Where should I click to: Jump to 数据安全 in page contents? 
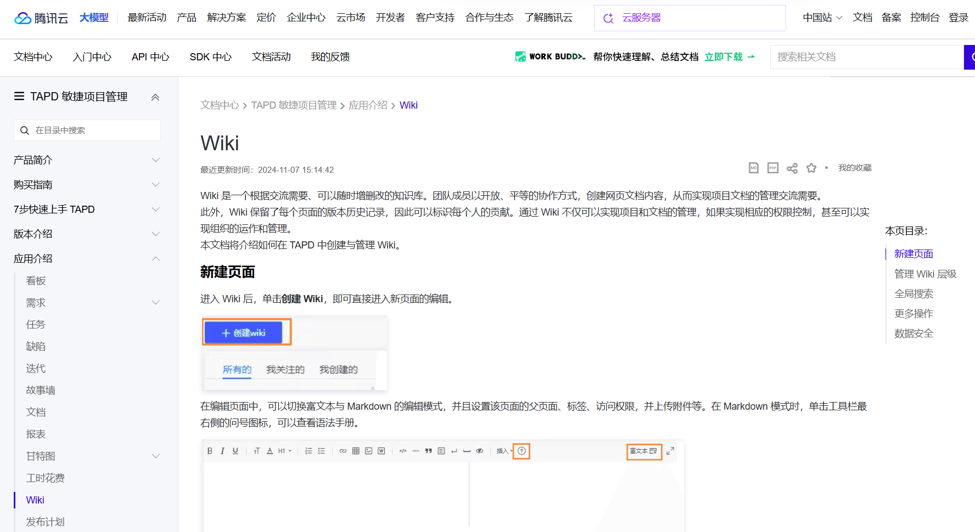[x=914, y=333]
